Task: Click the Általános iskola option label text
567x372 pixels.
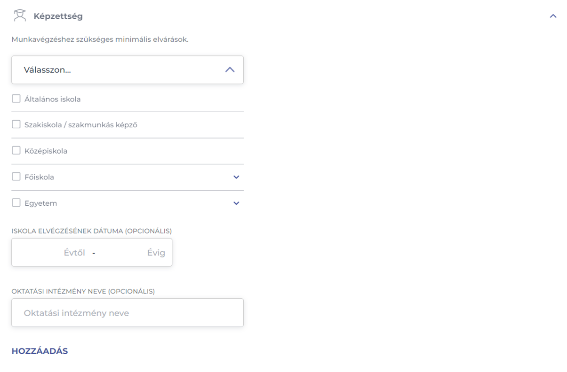Action: pos(53,99)
